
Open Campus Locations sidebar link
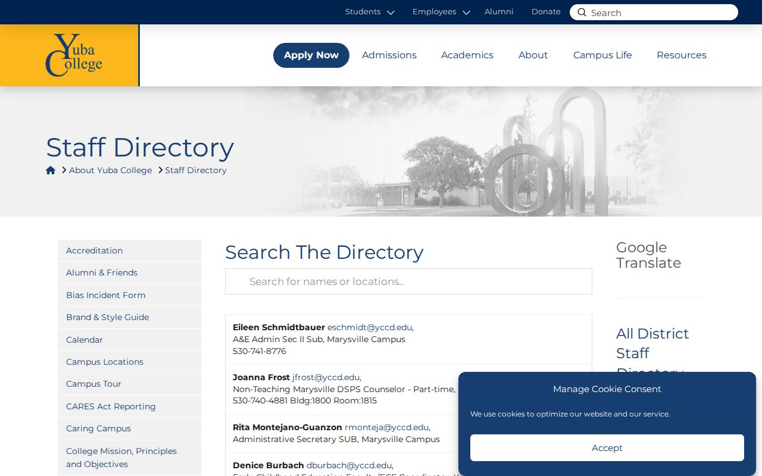[x=130, y=362]
